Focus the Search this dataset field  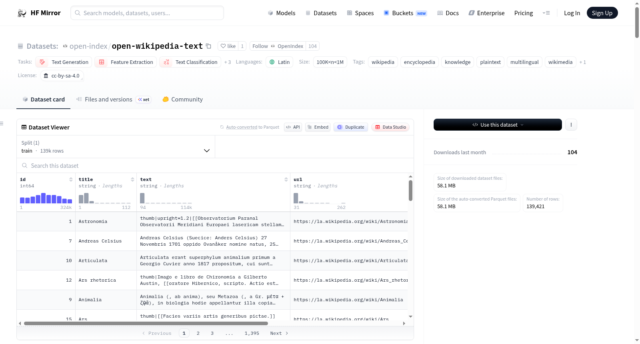point(215,165)
